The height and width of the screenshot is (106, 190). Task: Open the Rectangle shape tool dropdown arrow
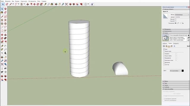coord(24,4)
